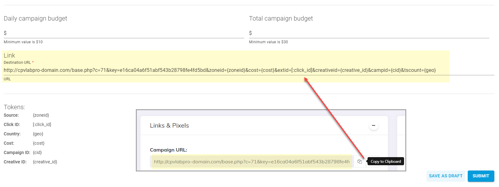Click the {geo} country token
This screenshot has width=499, height=187.
pos(38,134)
